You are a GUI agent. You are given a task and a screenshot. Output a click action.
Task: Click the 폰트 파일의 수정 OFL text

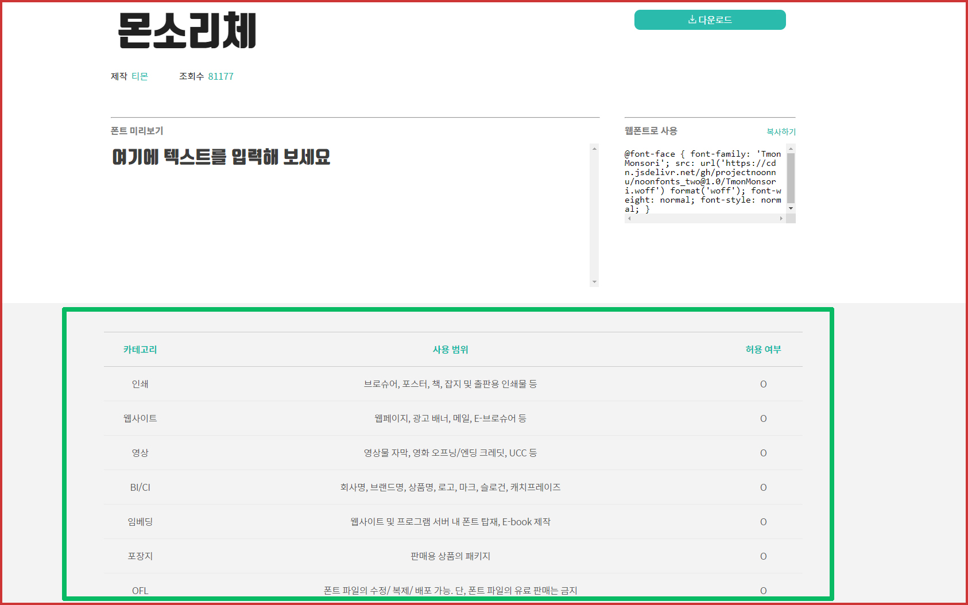click(450, 591)
